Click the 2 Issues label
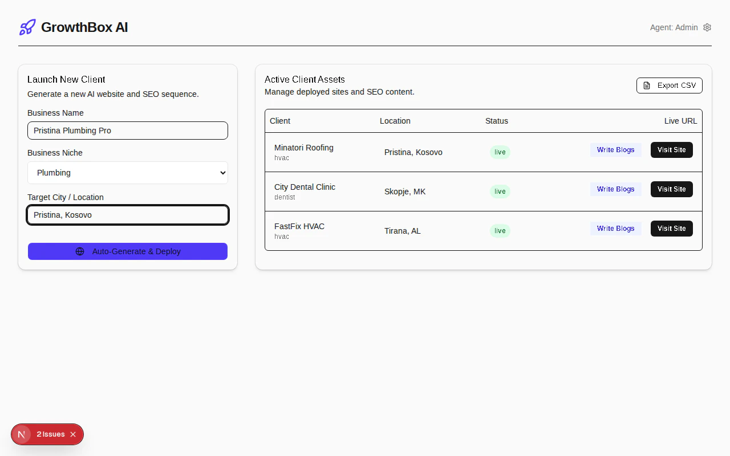 click(x=51, y=434)
